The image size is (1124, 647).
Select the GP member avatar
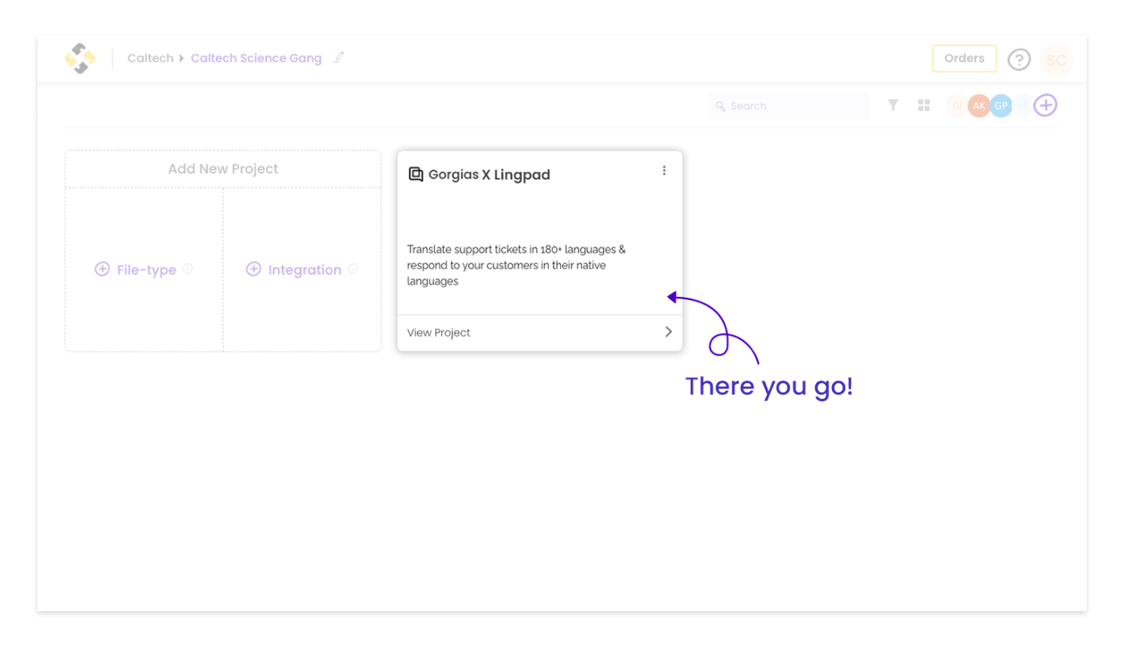point(1001,105)
